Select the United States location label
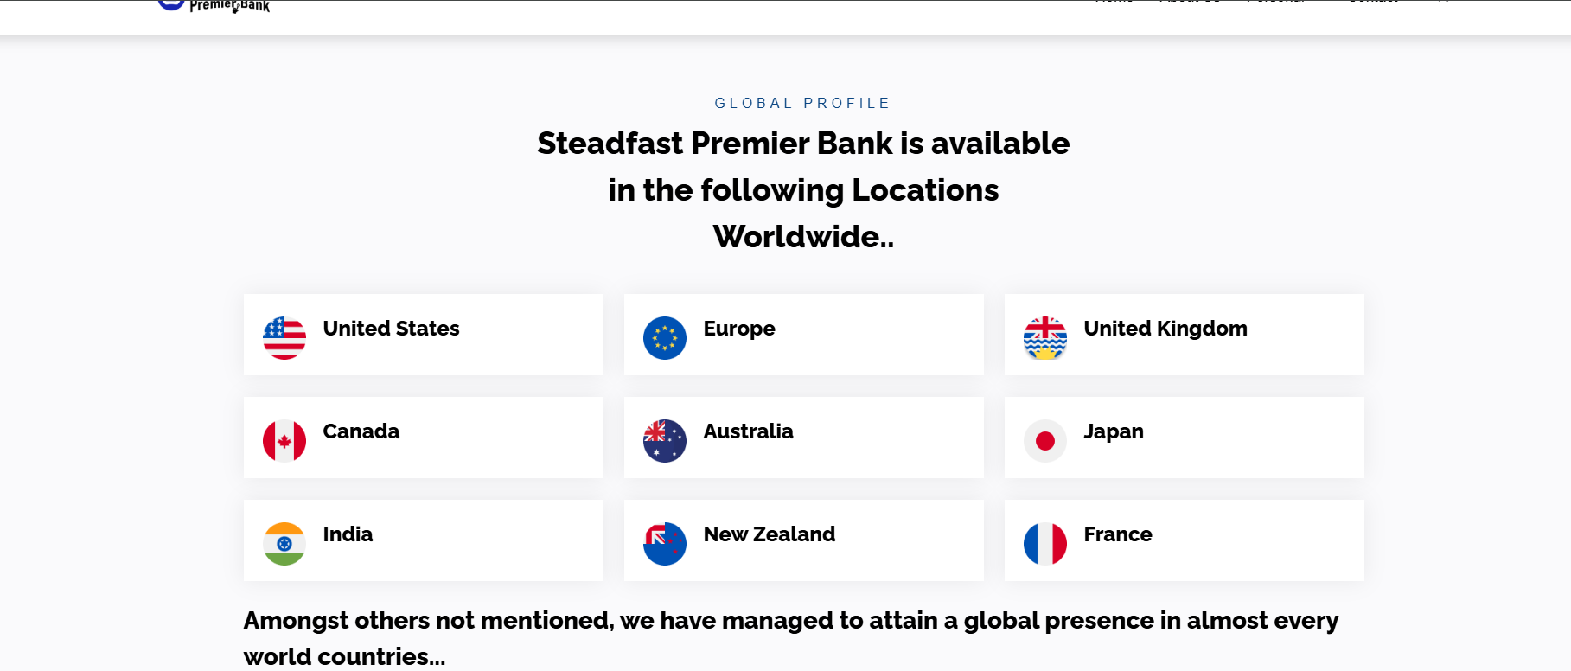 pyautogui.click(x=391, y=329)
